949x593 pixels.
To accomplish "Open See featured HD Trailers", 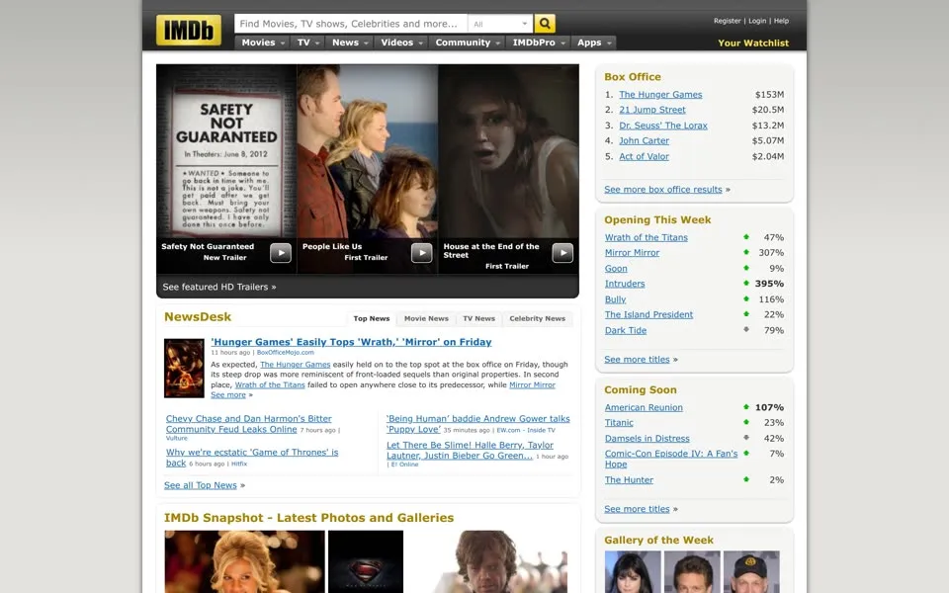I will [219, 287].
